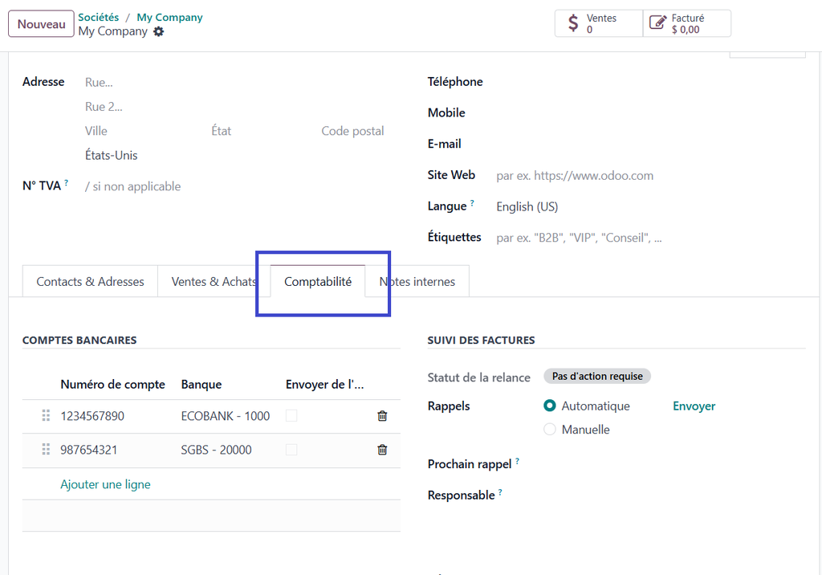
Task: Grab the drag handle of account 1234567890
Action: (x=46, y=416)
